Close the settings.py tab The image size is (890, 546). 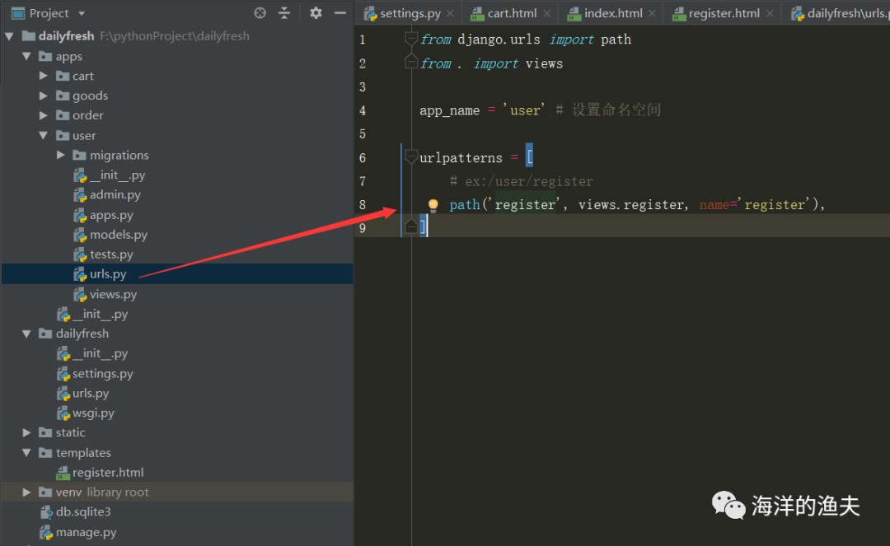450,13
